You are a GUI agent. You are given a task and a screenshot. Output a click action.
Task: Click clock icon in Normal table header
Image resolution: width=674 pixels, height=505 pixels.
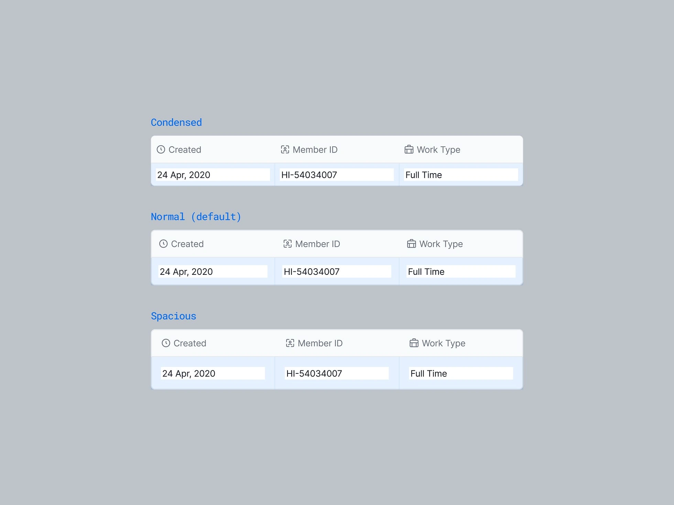coord(163,244)
